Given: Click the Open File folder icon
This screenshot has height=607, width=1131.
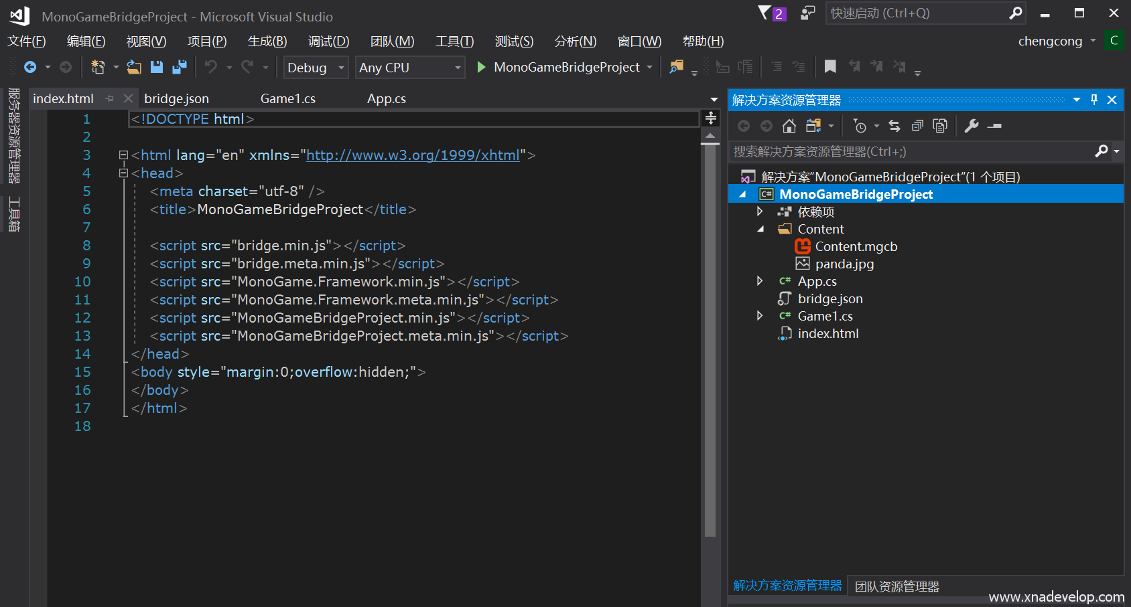Looking at the screenshot, I should coord(134,67).
